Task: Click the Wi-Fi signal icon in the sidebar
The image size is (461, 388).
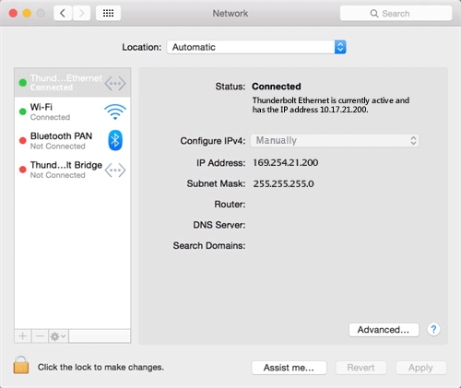Action: coord(115,112)
